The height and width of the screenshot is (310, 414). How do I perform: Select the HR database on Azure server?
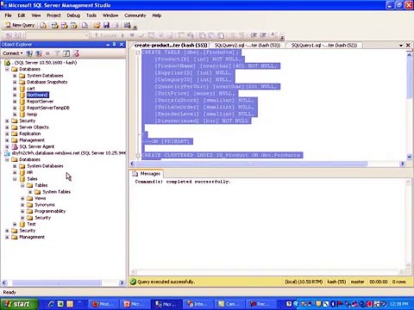pyautogui.click(x=29, y=172)
